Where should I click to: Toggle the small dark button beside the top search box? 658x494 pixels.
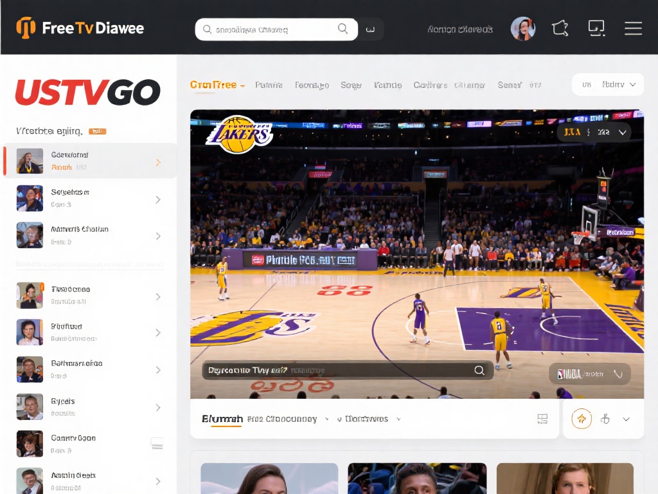point(371,30)
